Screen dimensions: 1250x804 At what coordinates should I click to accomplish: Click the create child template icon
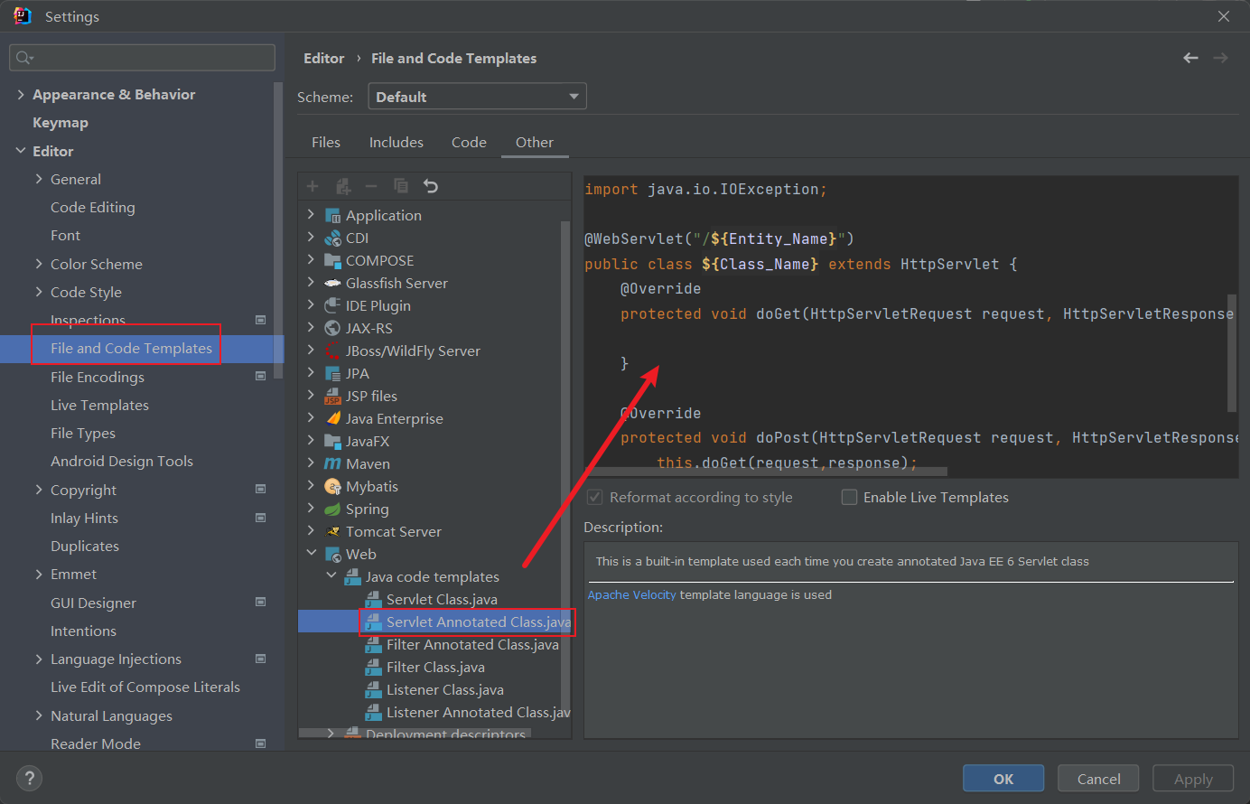point(342,186)
